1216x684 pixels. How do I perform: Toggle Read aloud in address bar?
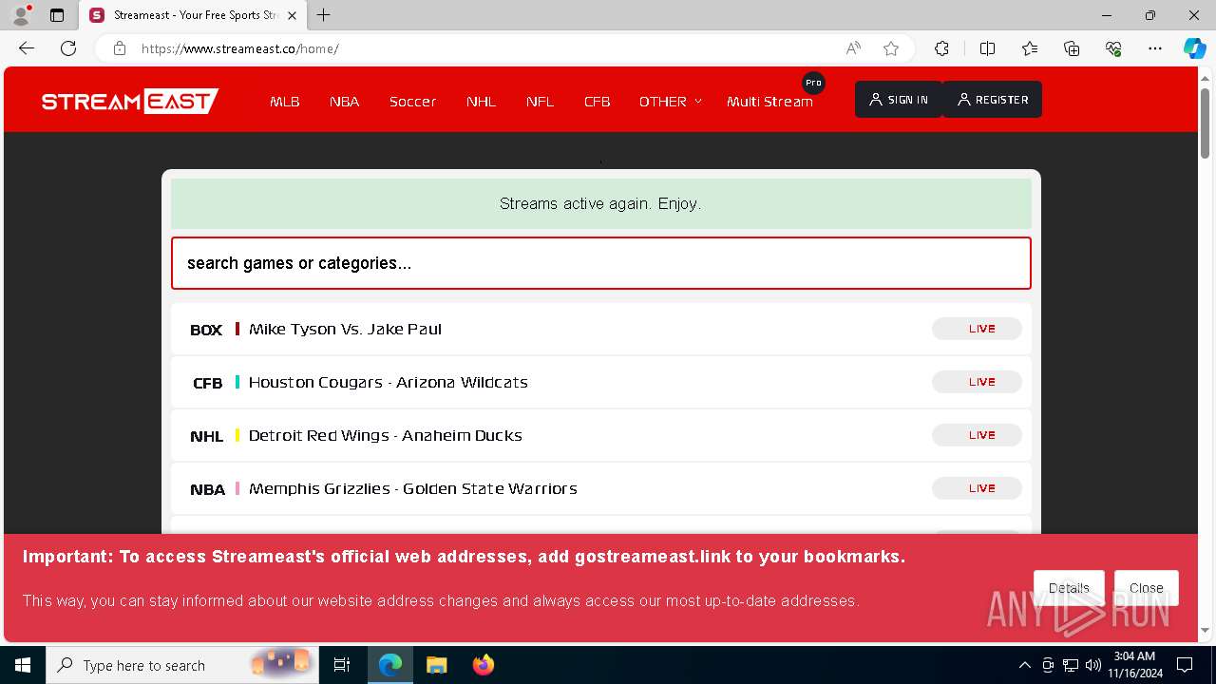pyautogui.click(x=853, y=48)
